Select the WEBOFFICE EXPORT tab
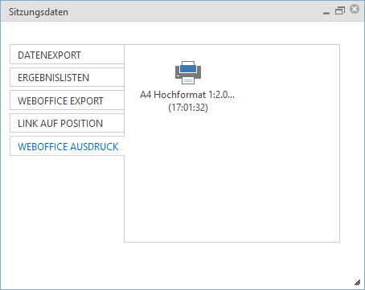Viewport: 365px width, 290px height. pos(67,100)
